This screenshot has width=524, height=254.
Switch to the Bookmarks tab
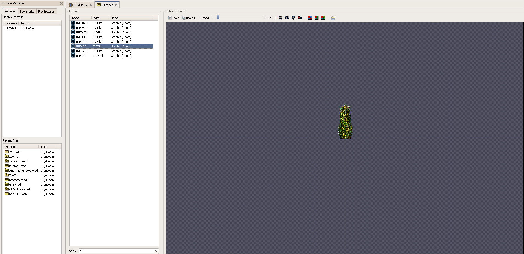(x=27, y=12)
